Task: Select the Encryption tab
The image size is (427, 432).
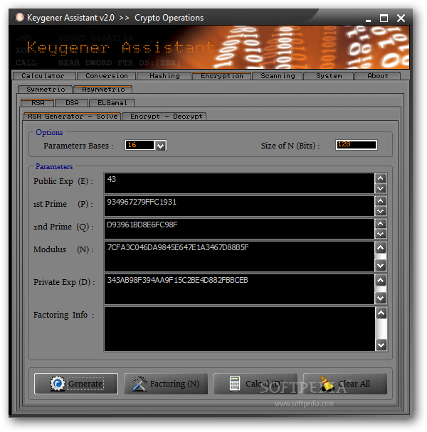Action: (221, 76)
